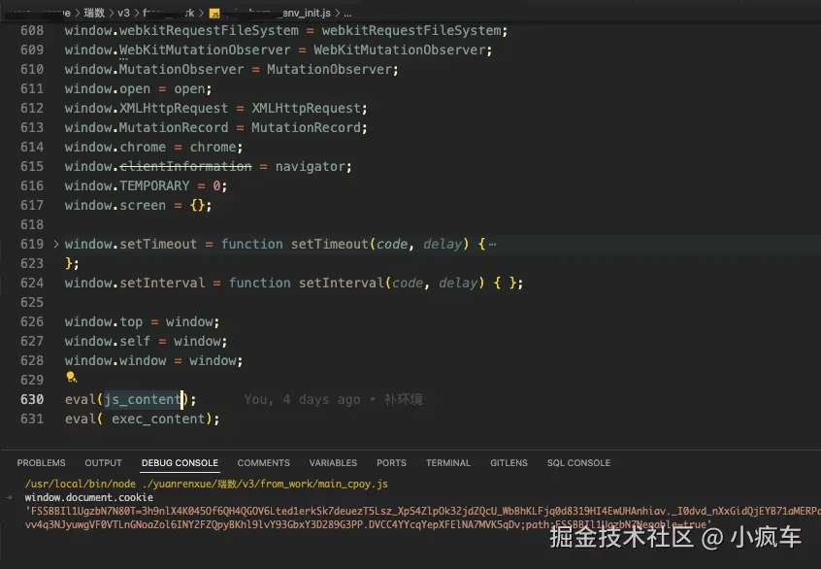Select the SQL CONSOLE tab
This screenshot has width=821, height=569.
pyautogui.click(x=578, y=462)
